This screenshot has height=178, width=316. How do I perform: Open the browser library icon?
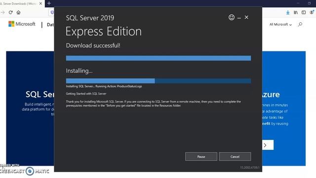tap(296, 12)
